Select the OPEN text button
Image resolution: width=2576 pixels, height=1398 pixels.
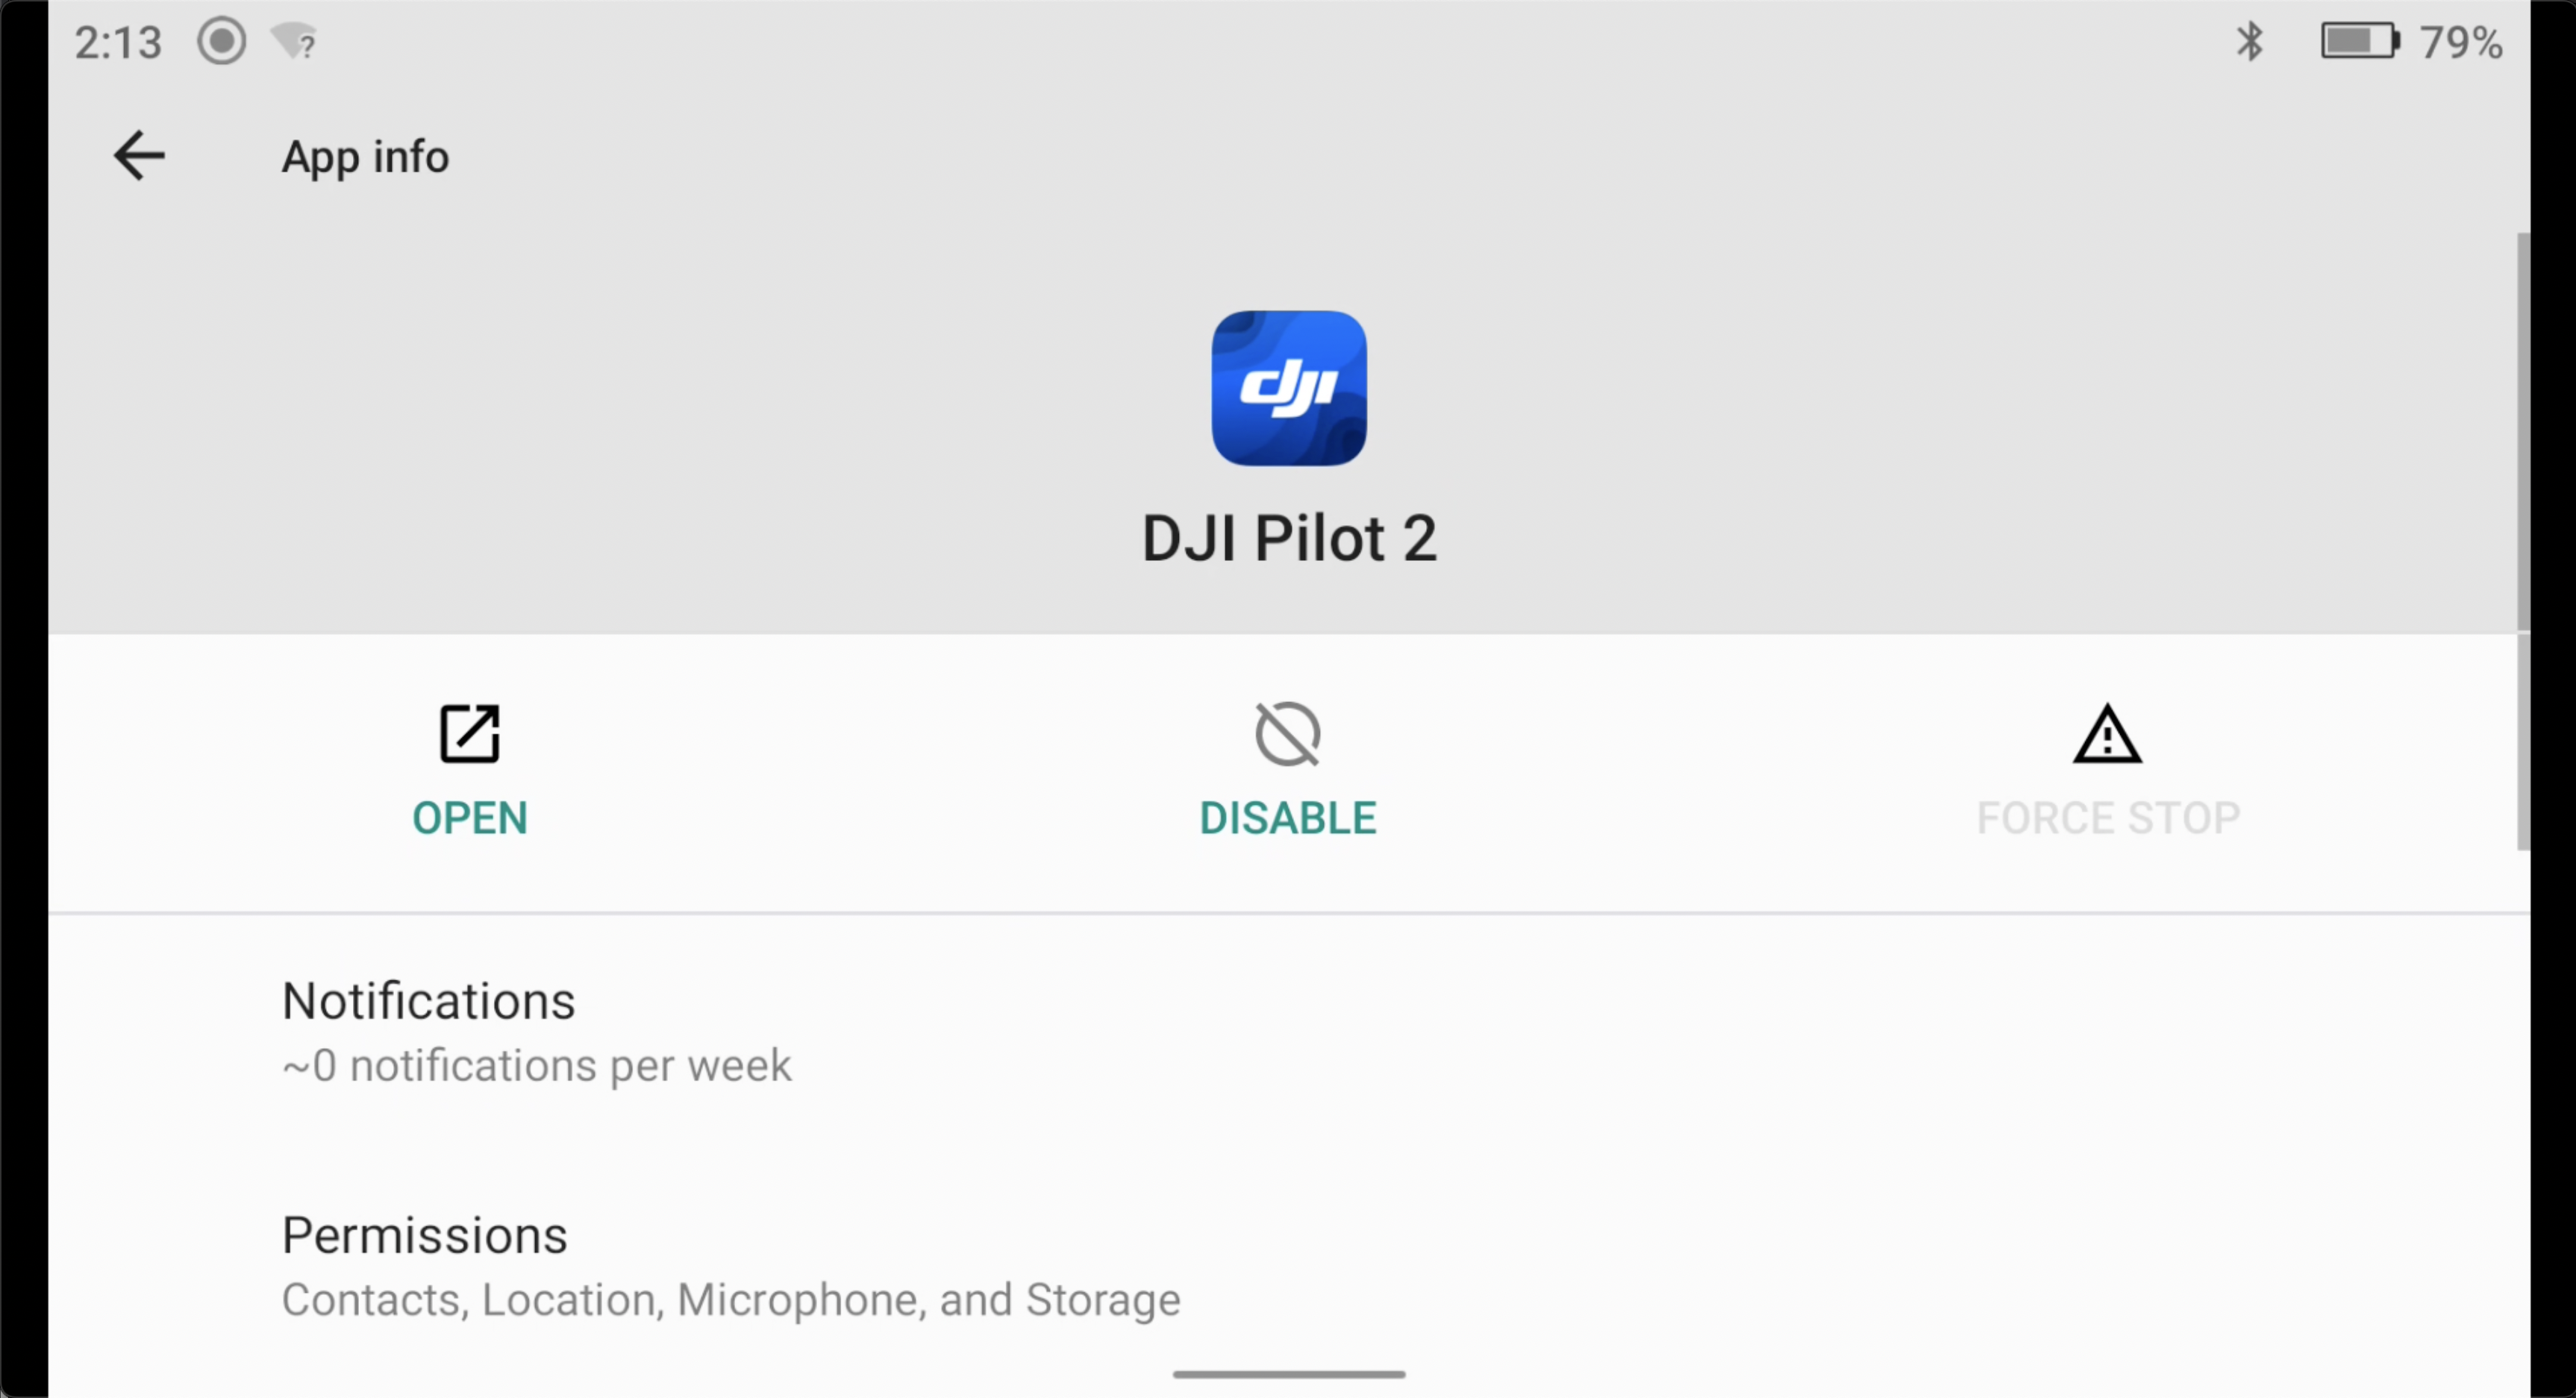pos(470,818)
